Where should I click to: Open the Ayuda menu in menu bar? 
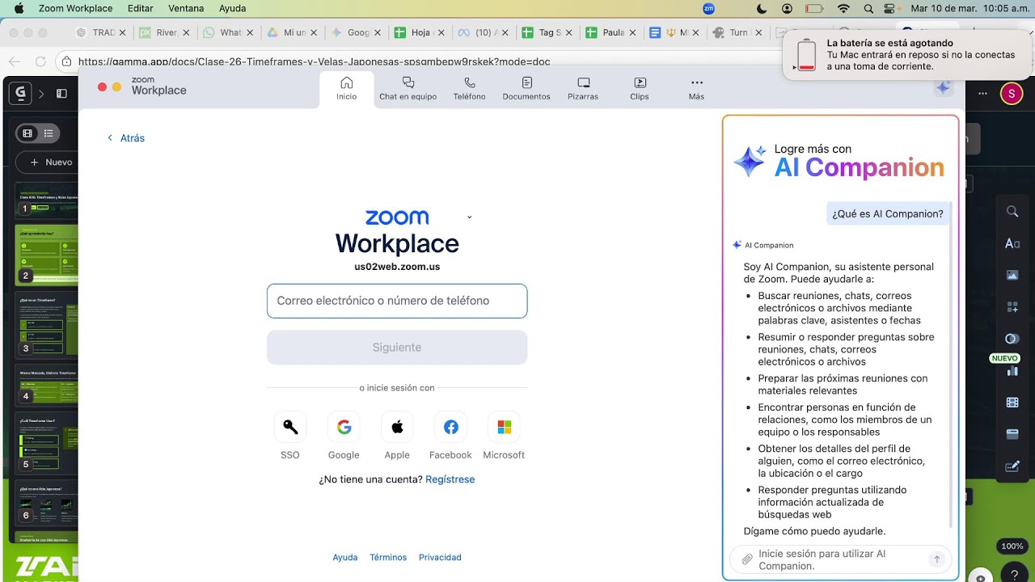233,8
